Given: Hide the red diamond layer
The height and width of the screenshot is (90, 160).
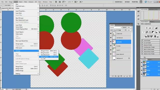Looking at the screenshot, I should (x=111, y=38).
